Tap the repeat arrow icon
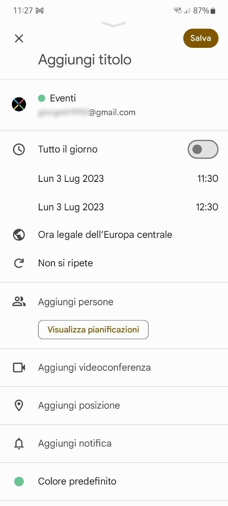228x506 pixels. pyautogui.click(x=19, y=263)
